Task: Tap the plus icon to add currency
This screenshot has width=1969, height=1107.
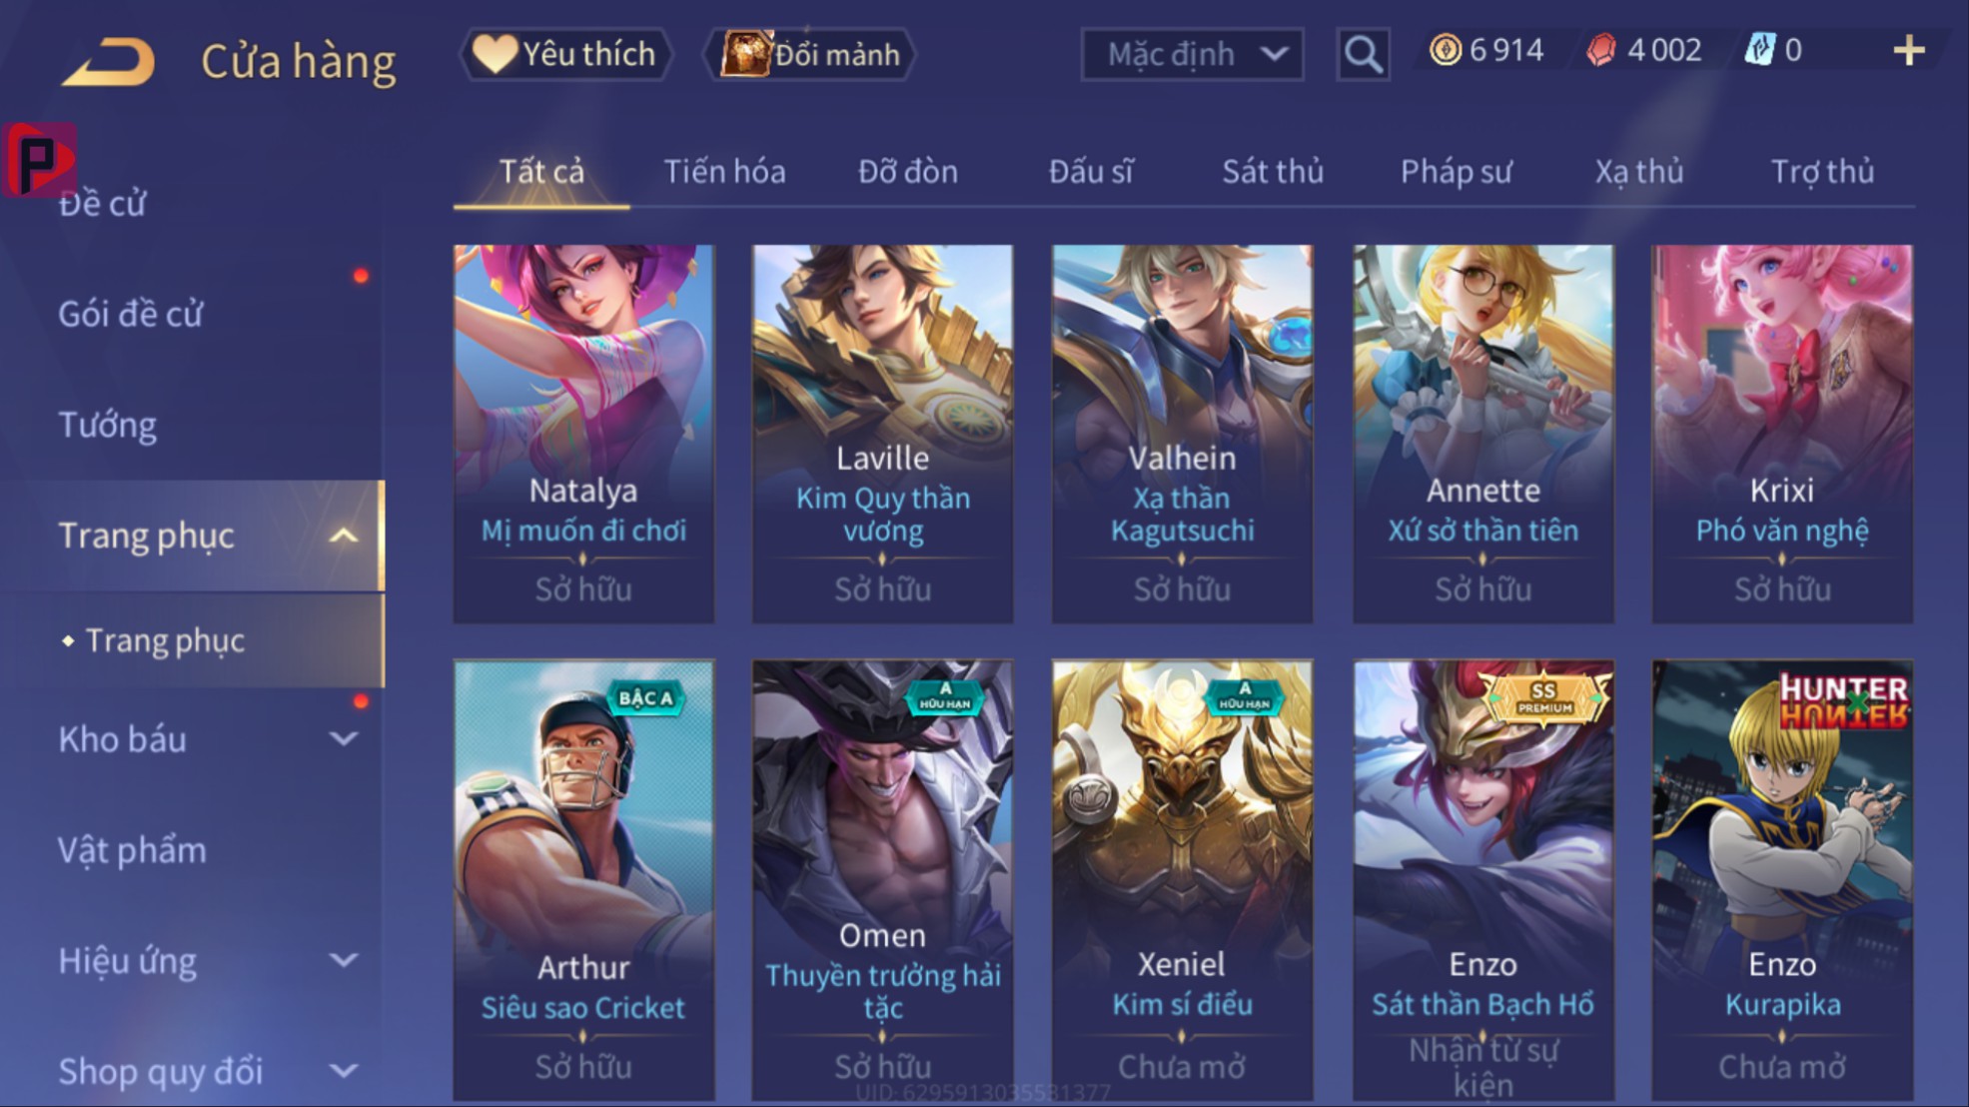Action: point(1908,50)
